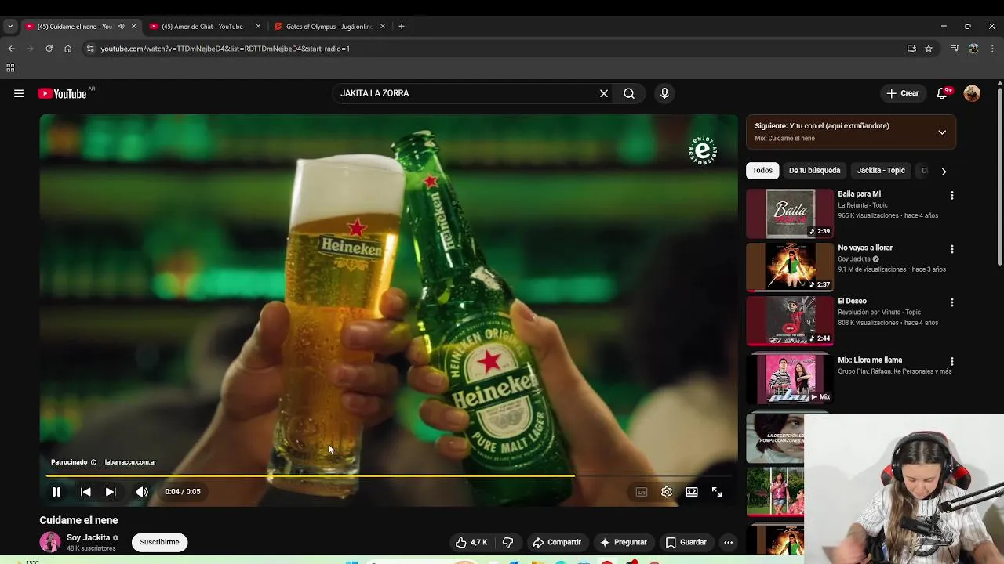This screenshot has height=564, width=1004.
Task: Install app icon in the address bar
Action: (911, 49)
